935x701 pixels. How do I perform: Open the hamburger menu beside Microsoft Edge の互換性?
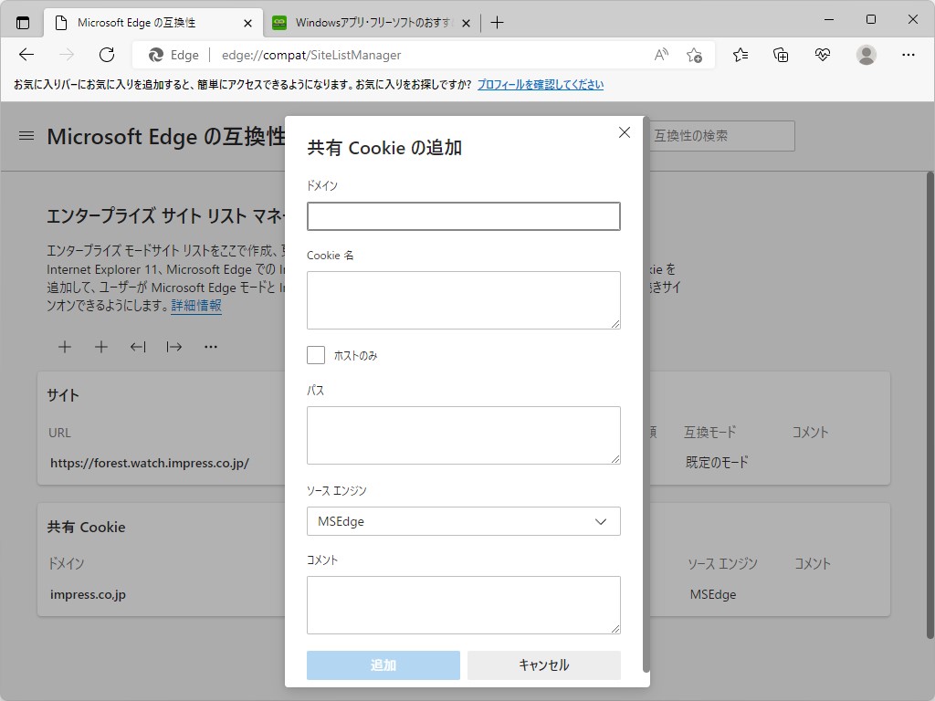(26, 137)
